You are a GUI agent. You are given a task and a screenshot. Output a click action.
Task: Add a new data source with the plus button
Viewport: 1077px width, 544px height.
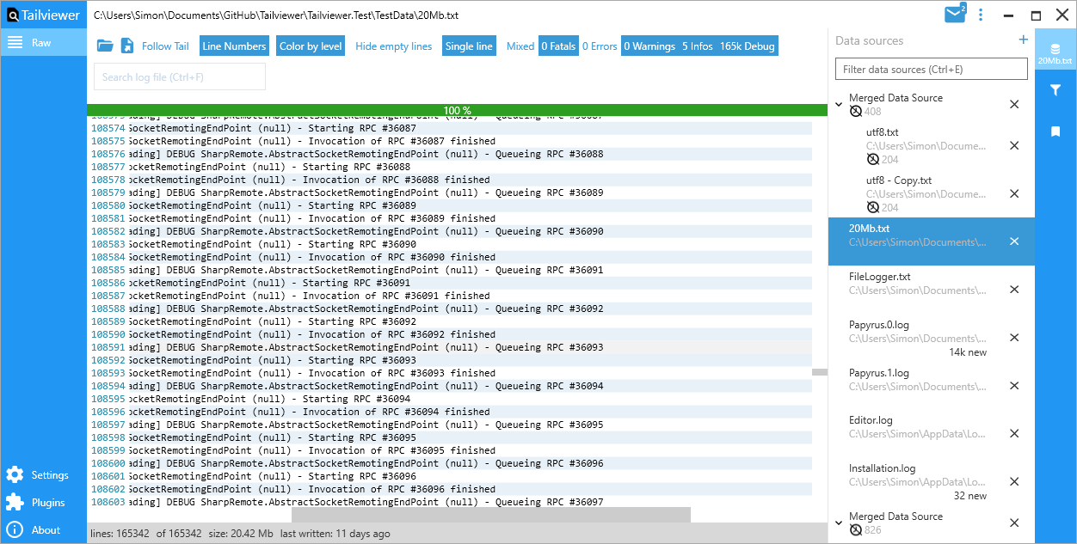point(1023,40)
